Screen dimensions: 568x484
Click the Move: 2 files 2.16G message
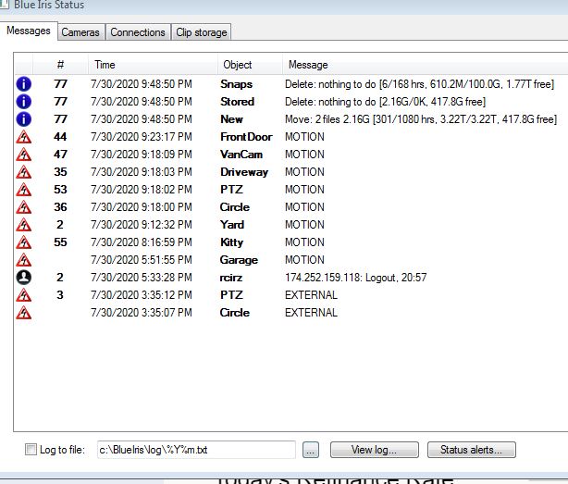point(421,119)
